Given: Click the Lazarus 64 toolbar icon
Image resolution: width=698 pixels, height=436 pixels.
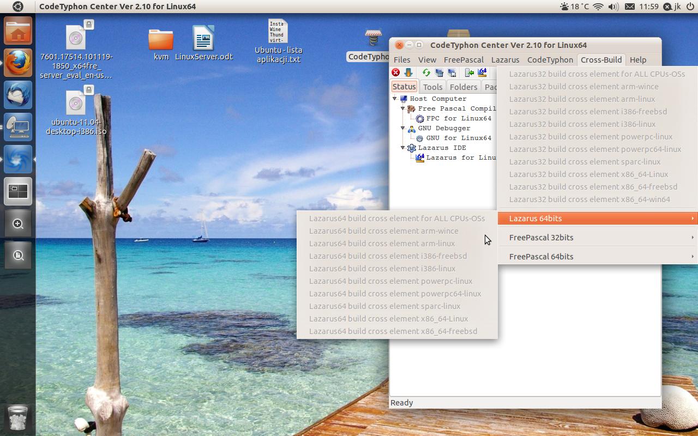Looking at the screenshot, I should [x=482, y=72].
